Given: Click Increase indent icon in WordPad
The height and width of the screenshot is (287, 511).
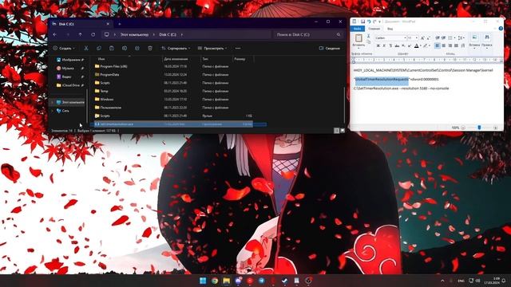Looking at the screenshot, I should 443,37.
